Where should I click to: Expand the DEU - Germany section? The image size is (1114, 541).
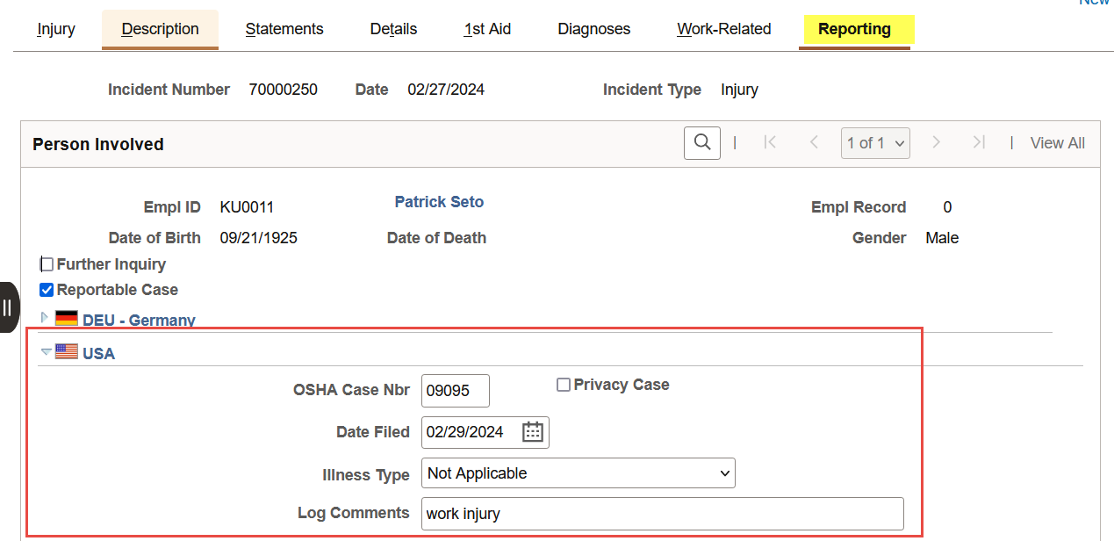point(46,318)
